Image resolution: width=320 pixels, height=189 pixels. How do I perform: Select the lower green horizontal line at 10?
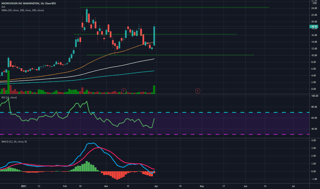pos(170,55)
